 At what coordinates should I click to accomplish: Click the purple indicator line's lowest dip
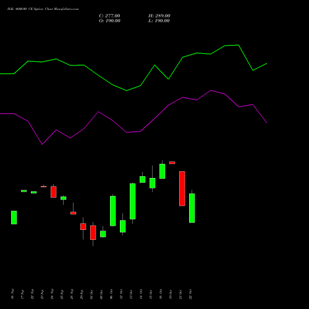pos(42,144)
